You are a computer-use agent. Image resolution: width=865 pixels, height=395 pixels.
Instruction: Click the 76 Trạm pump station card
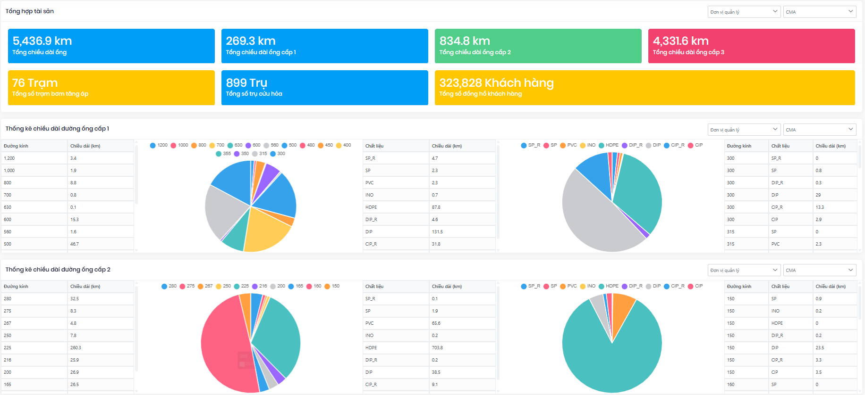(x=111, y=88)
